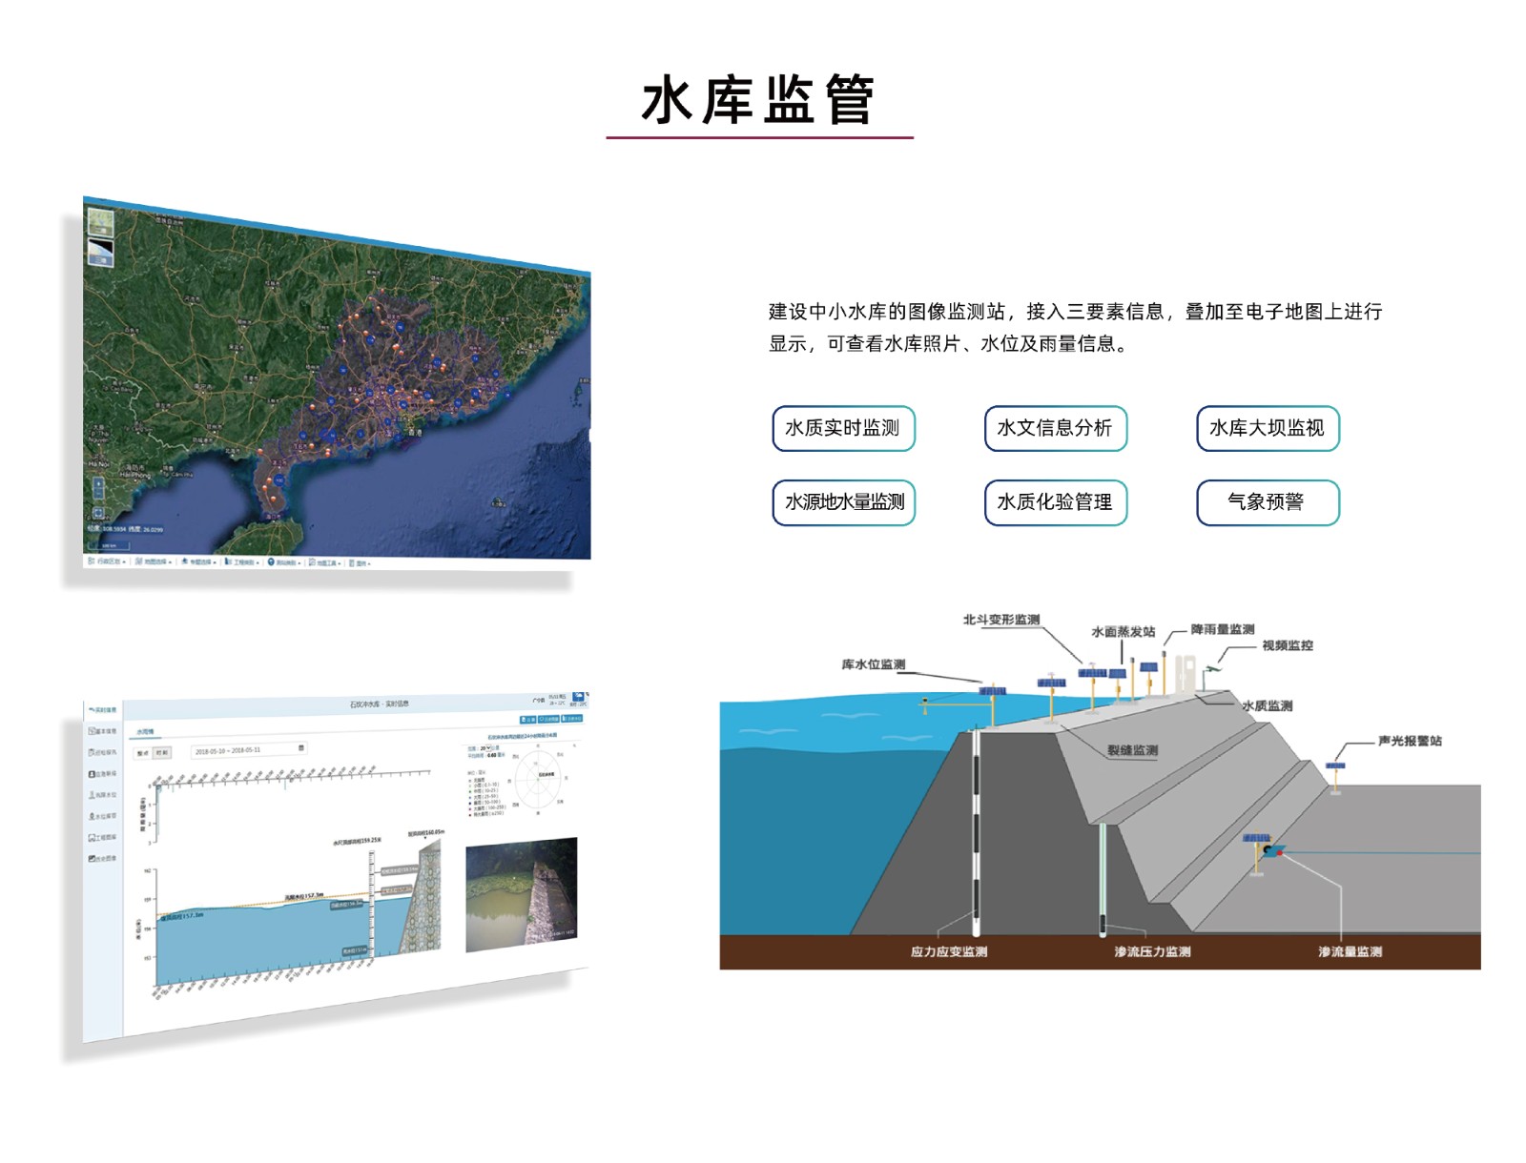Image resolution: width=1526 pixels, height=1163 pixels.
Task: Open the 水雨情 tab
Action: (x=145, y=732)
